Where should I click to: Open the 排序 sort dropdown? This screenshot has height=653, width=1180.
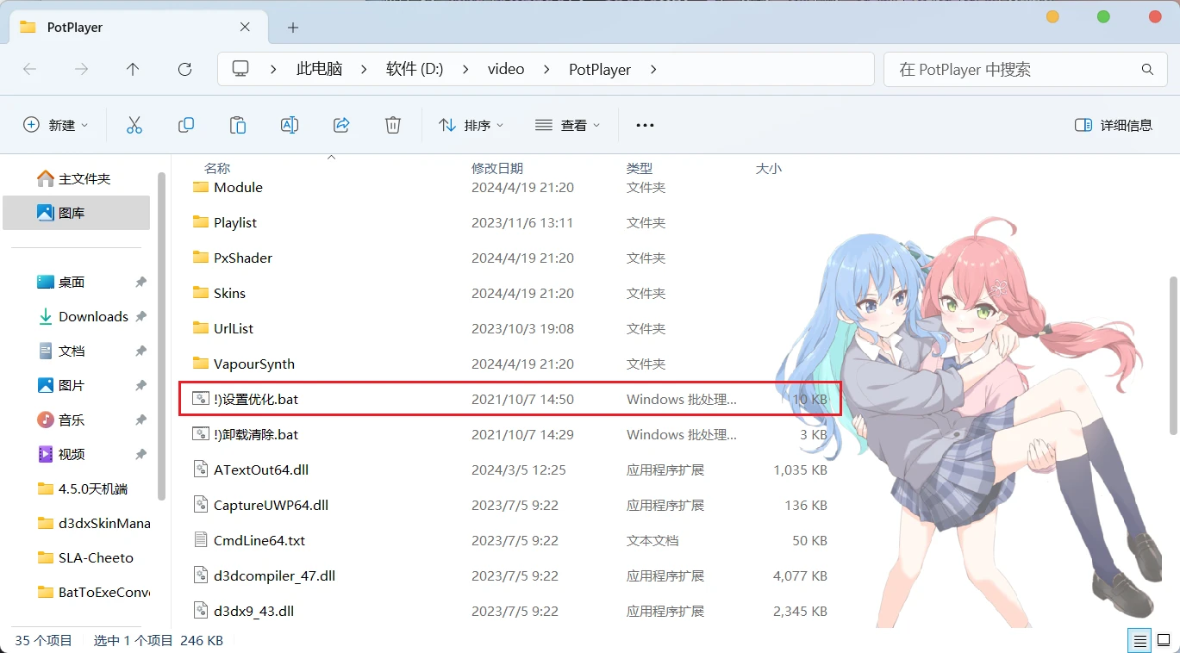(471, 125)
